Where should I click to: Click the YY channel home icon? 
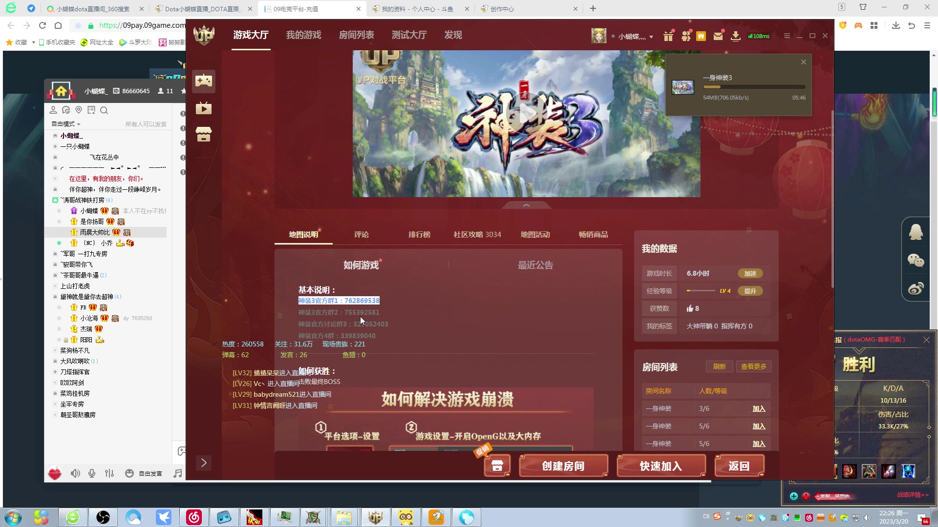pos(61,91)
